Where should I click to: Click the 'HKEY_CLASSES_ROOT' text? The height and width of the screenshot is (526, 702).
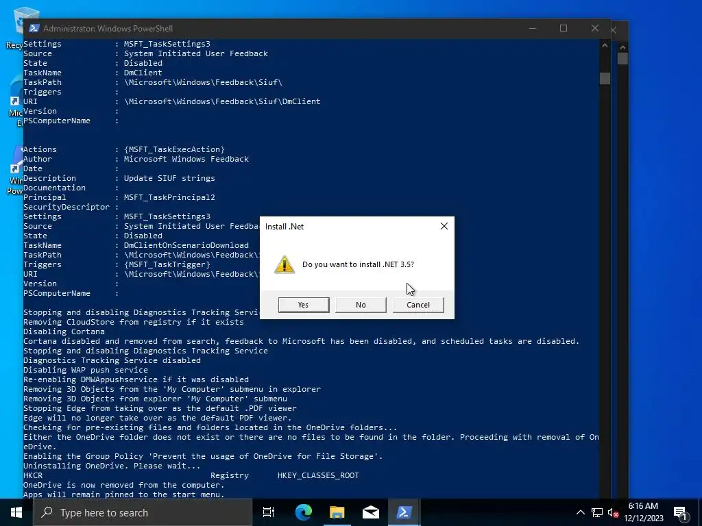pos(318,475)
